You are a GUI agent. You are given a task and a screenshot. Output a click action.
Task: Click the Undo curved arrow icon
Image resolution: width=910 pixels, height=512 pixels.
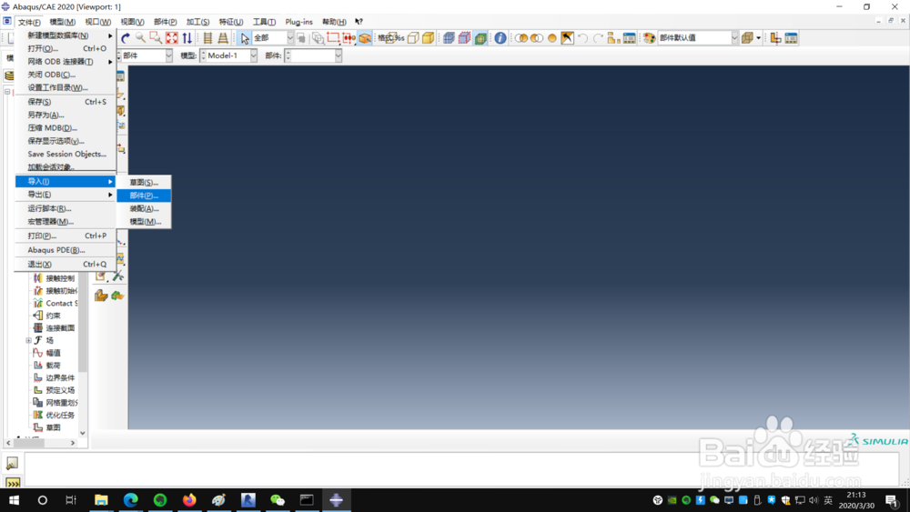582,38
